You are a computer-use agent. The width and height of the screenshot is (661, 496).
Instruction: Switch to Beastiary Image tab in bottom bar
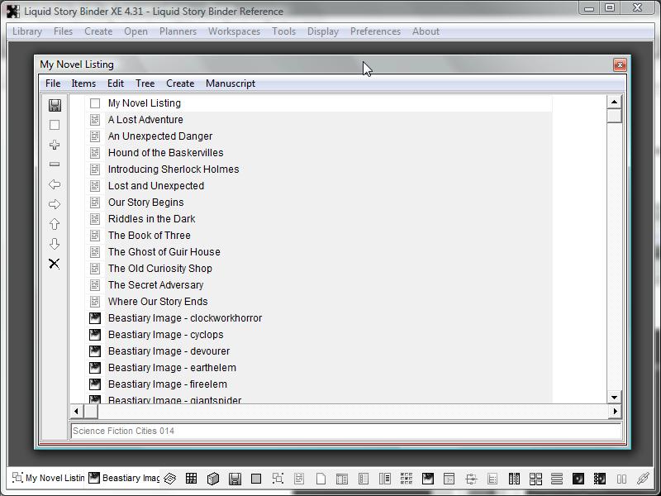point(124,478)
